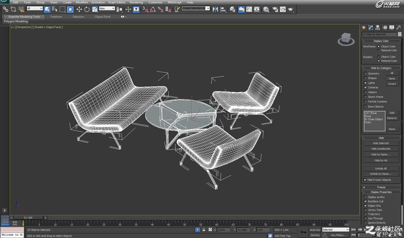Activate the Select and Rotate tool
The height and width of the screenshot is (238, 404).
coord(87,9)
